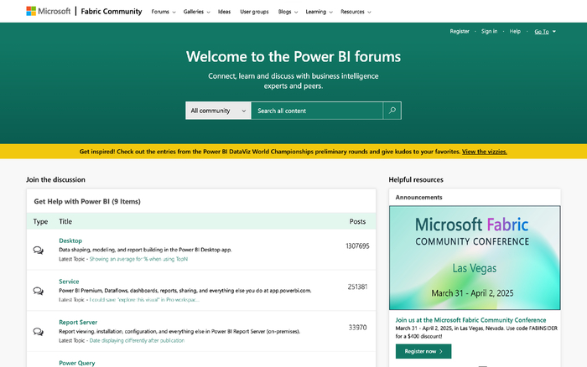This screenshot has height=367, width=587.
Task: Click the Help link
Action: [515, 32]
